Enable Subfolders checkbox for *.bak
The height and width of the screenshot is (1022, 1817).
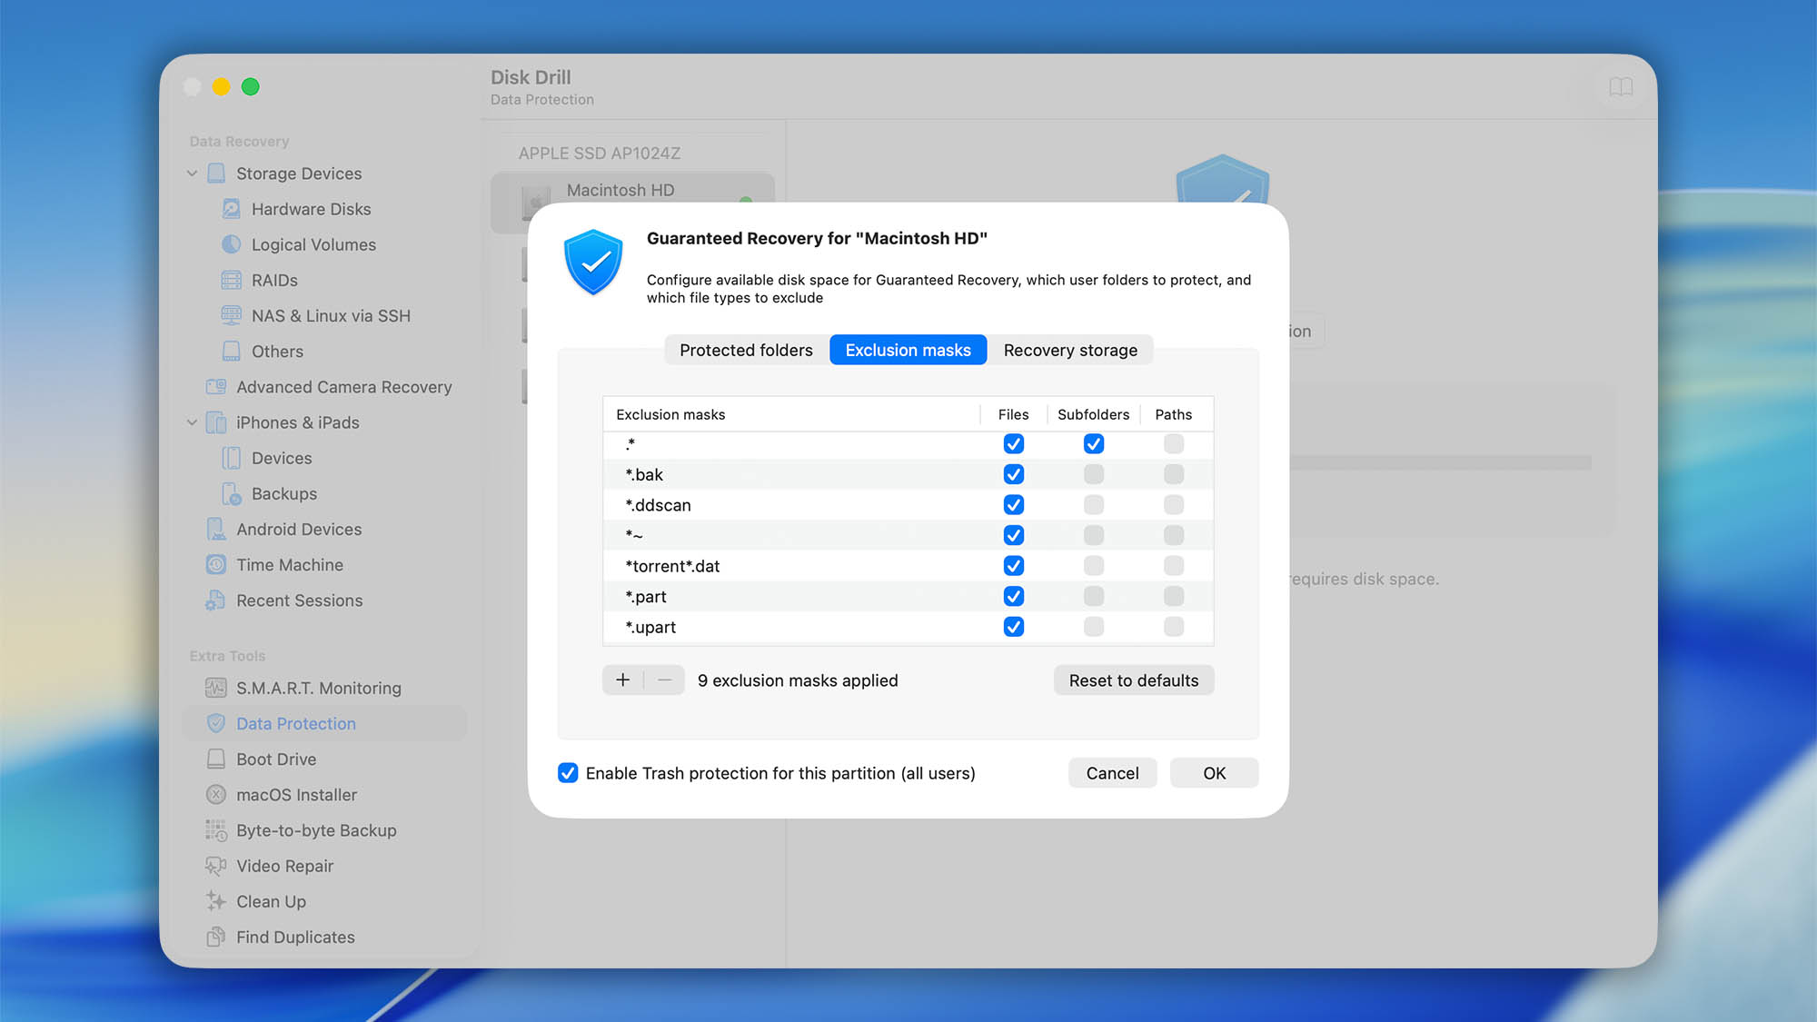(x=1094, y=474)
